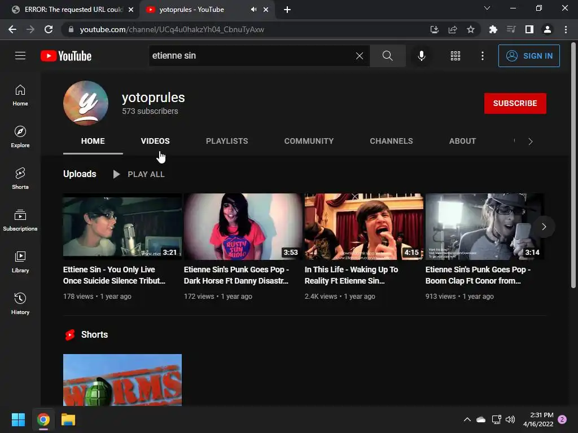This screenshot has width=578, height=433.
Task: Toggle Chrome side panel
Action: pos(529,29)
